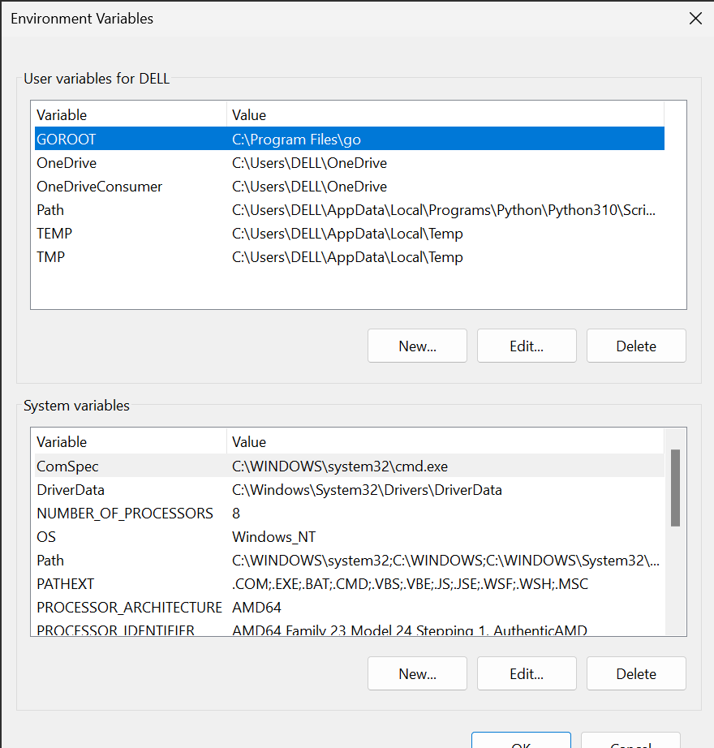The height and width of the screenshot is (748, 714).
Task: Select the PATHEXT system variable
Action: click(350, 584)
